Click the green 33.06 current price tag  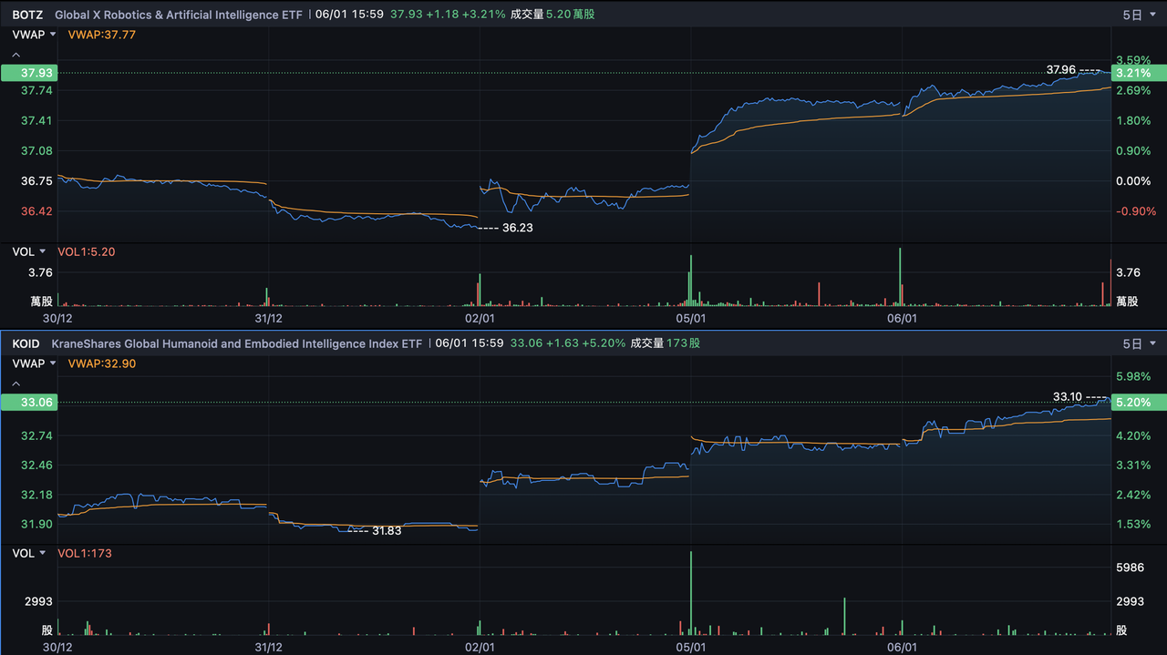[28, 403]
